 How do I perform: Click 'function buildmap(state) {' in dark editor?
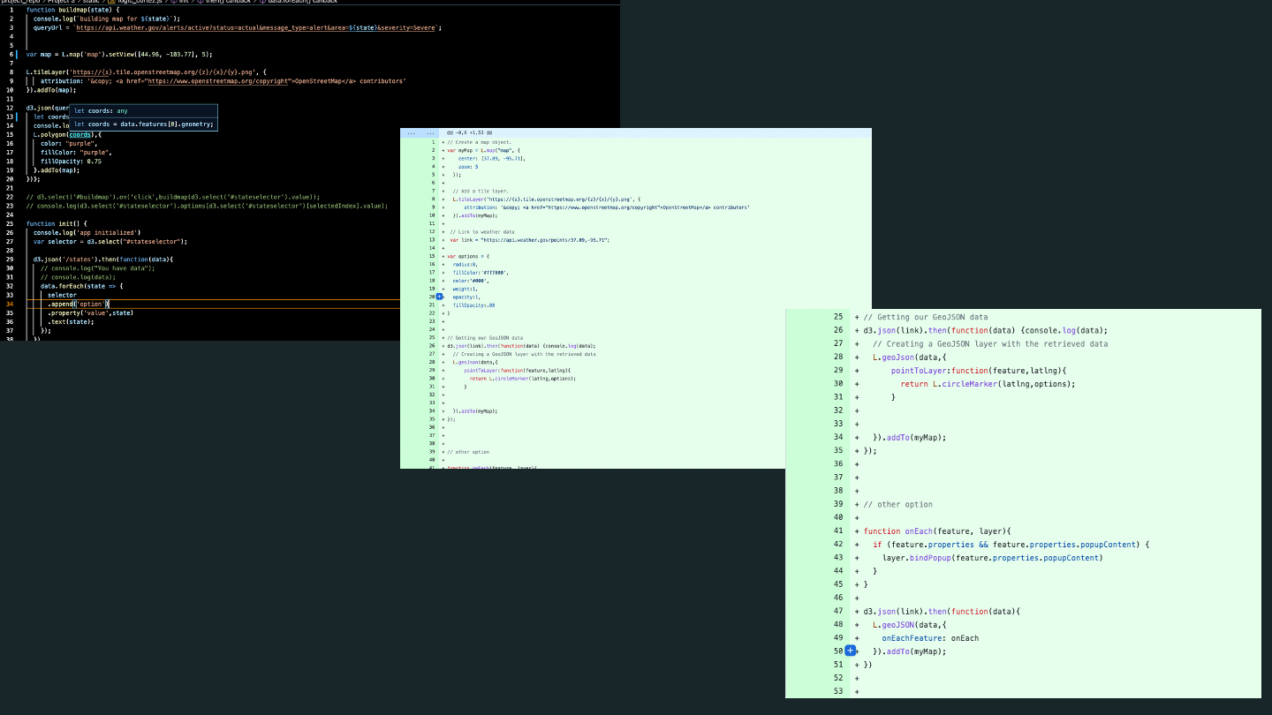[x=72, y=10]
